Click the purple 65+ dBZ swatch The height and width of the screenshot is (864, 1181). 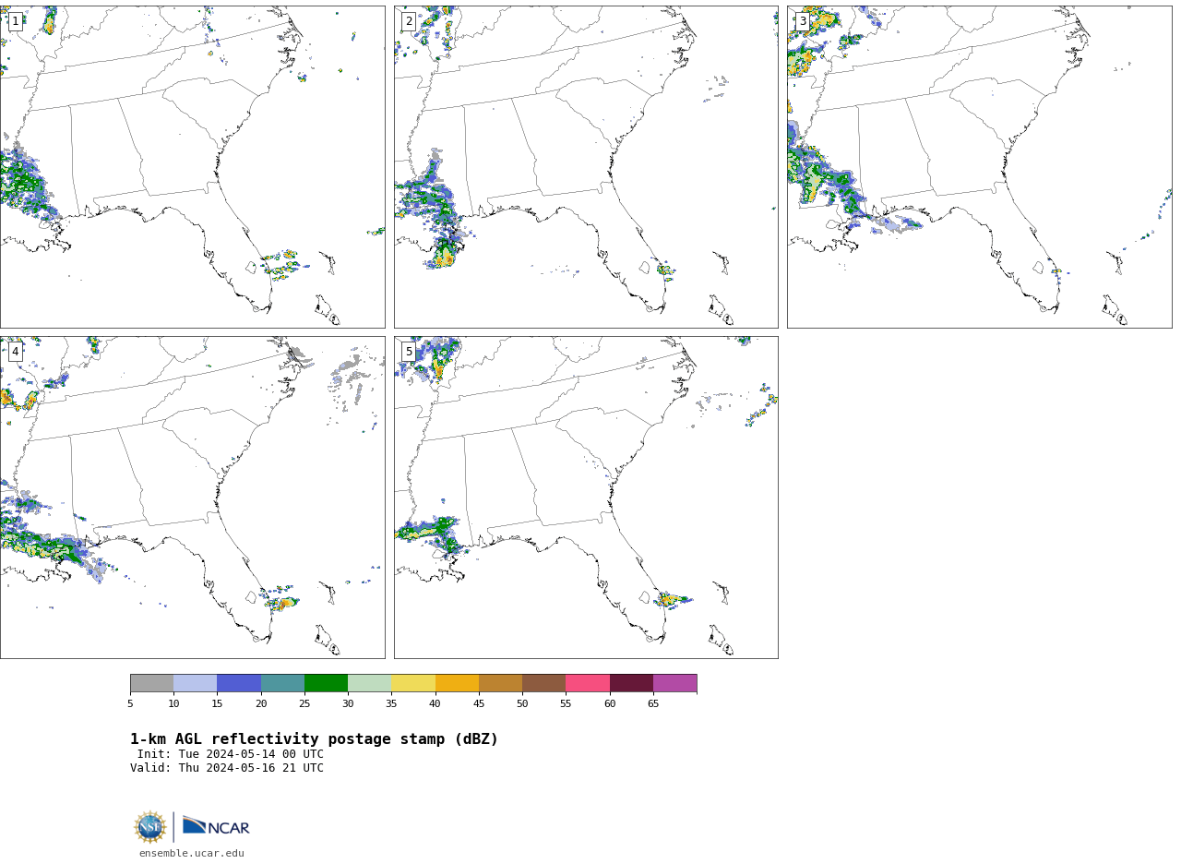pos(674,683)
